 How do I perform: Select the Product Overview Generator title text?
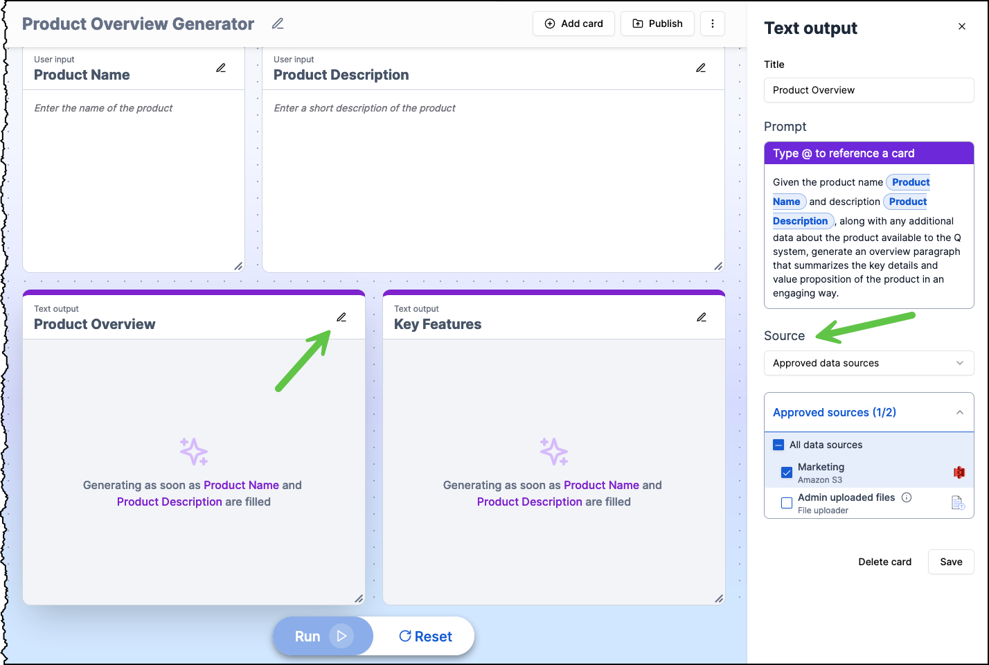click(138, 24)
